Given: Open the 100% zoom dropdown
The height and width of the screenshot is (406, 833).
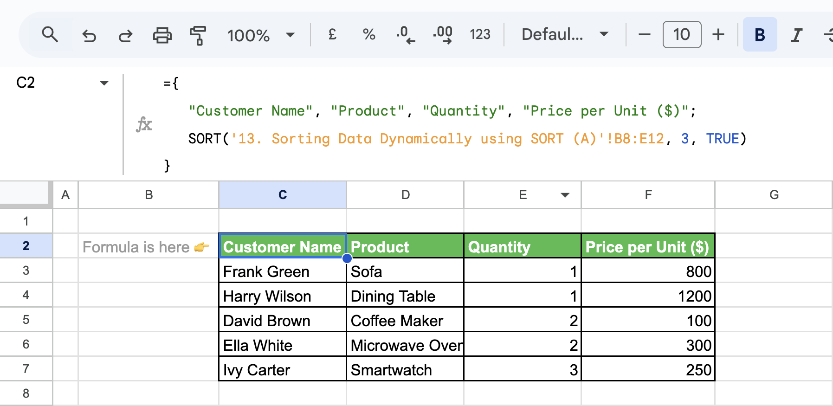Looking at the screenshot, I should [x=261, y=35].
